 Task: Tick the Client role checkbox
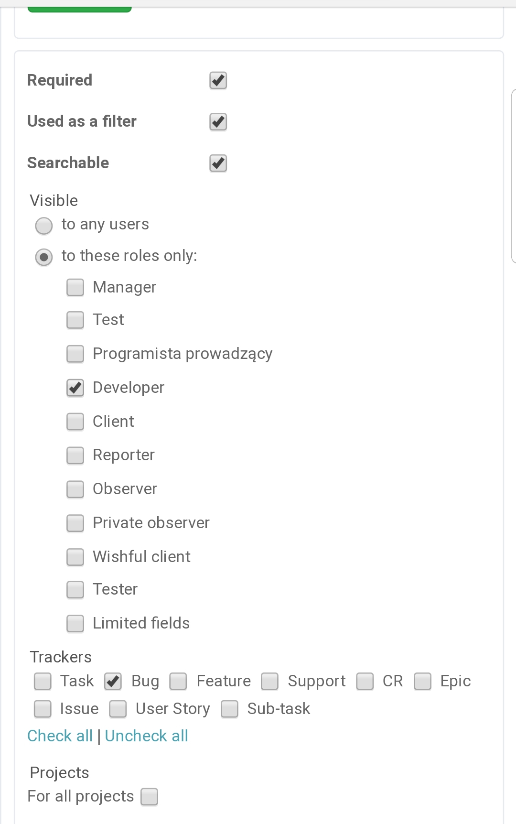click(x=75, y=422)
